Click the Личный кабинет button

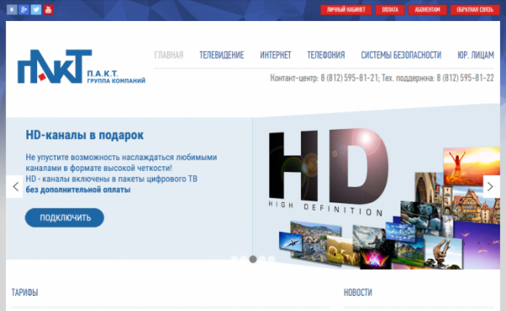pyautogui.click(x=346, y=9)
